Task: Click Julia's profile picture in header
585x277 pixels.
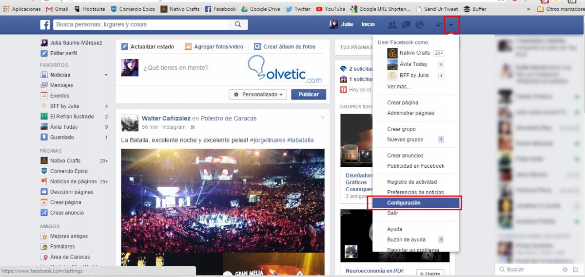Action: pos(334,24)
